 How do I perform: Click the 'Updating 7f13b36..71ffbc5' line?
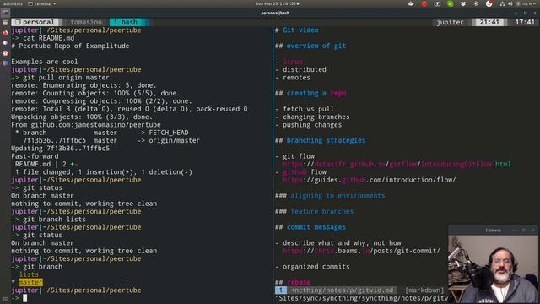[60, 149]
